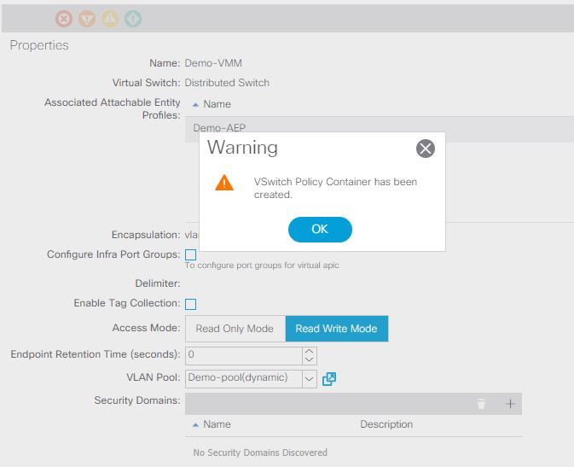Click the orange warning triangle icon
Viewport: 574px width, 467px height.
click(224, 183)
